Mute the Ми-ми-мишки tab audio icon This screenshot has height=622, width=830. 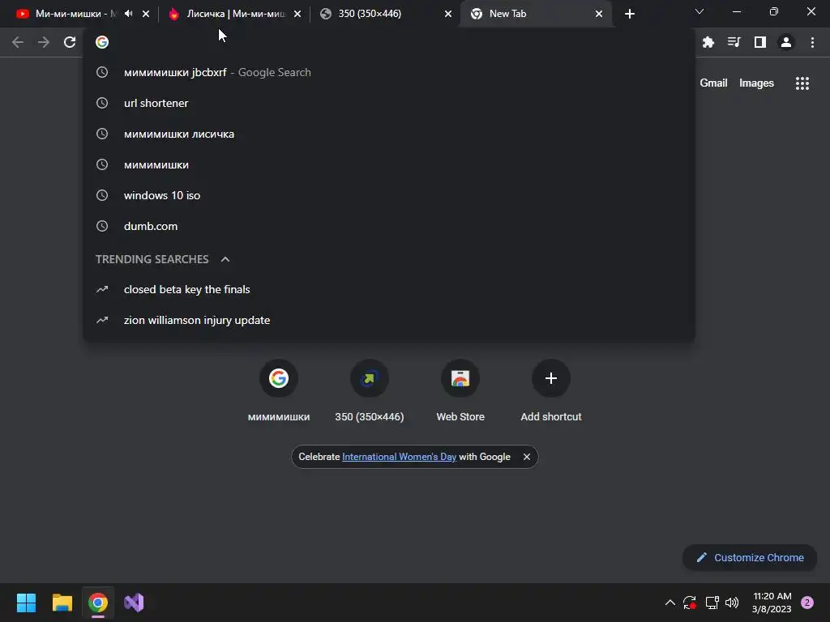pos(129,14)
